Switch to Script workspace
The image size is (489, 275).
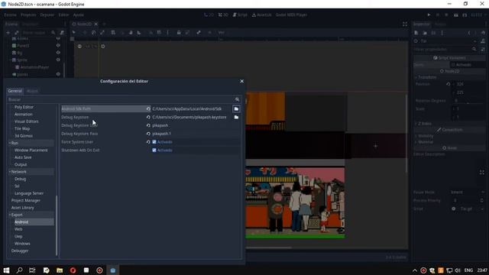tap(240, 15)
